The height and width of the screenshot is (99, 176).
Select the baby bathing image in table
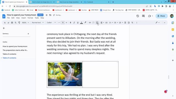(x=65, y=74)
